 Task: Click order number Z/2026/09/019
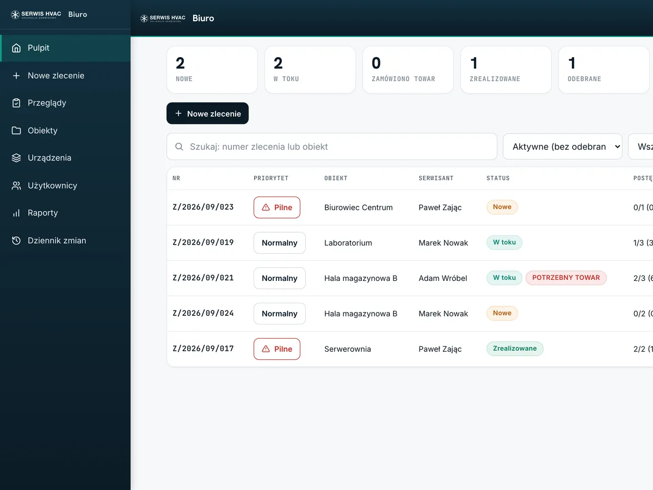[203, 242]
